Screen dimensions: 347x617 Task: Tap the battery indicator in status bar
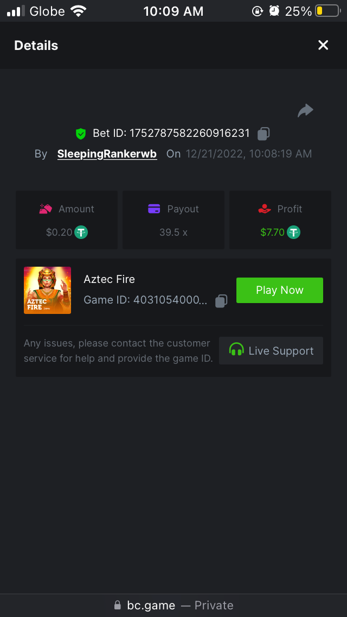pyautogui.click(x=327, y=11)
